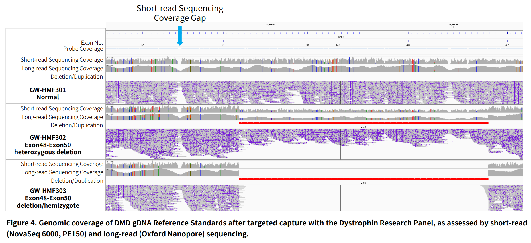Select the exon 52 marker
Image resolution: width=531 pixels, height=243 pixels.
pos(142,45)
